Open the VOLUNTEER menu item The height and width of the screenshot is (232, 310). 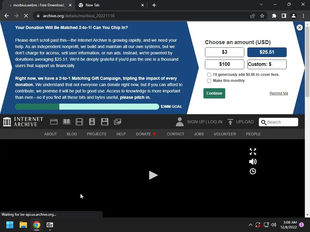click(x=225, y=134)
